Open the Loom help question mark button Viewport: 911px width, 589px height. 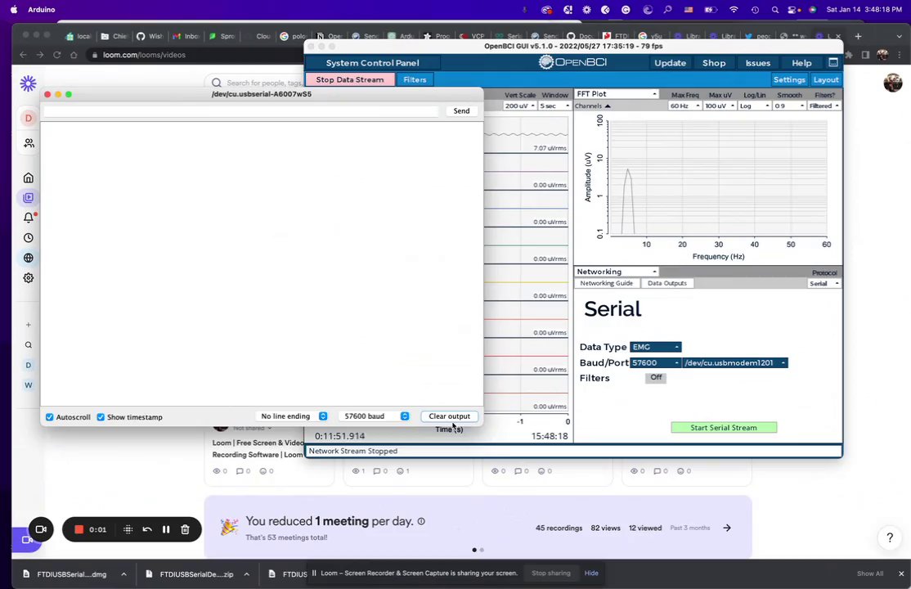pyautogui.click(x=890, y=537)
